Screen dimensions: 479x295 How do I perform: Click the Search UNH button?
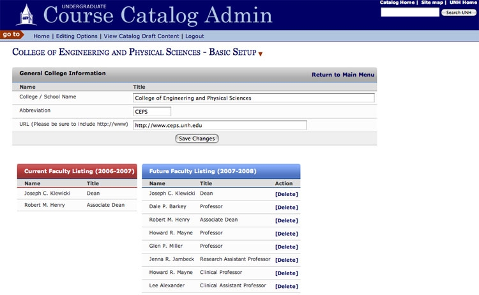tap(459, 13)
